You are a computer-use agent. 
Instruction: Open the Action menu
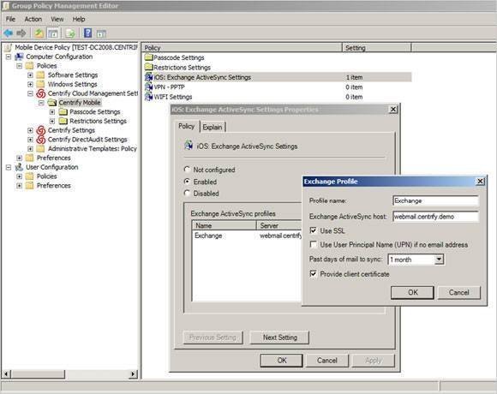[x=33, y=19]
